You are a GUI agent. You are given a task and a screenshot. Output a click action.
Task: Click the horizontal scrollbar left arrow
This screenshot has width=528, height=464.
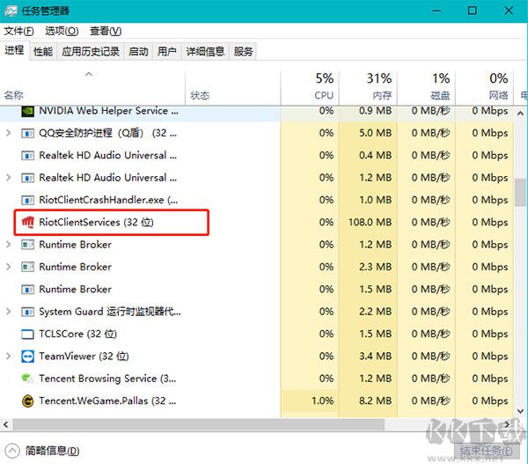tap(6, 424)
